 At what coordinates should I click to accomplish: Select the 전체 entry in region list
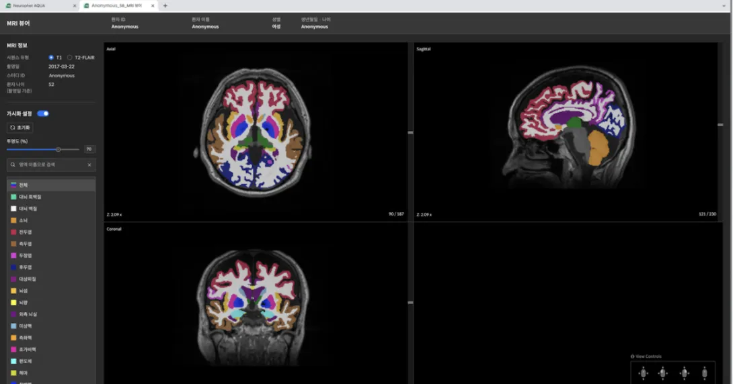(x=24, y=185)
